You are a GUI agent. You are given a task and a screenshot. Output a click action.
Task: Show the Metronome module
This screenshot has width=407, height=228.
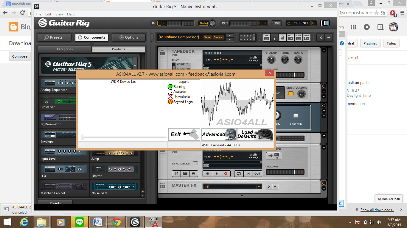point(282,37)
